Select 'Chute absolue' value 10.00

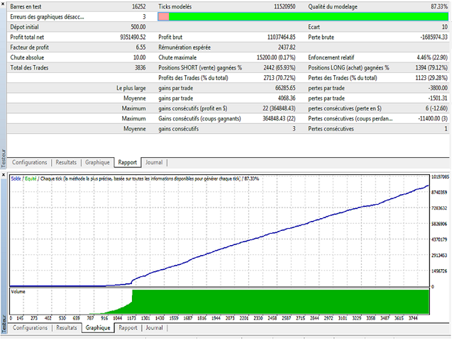coord(140,57)
